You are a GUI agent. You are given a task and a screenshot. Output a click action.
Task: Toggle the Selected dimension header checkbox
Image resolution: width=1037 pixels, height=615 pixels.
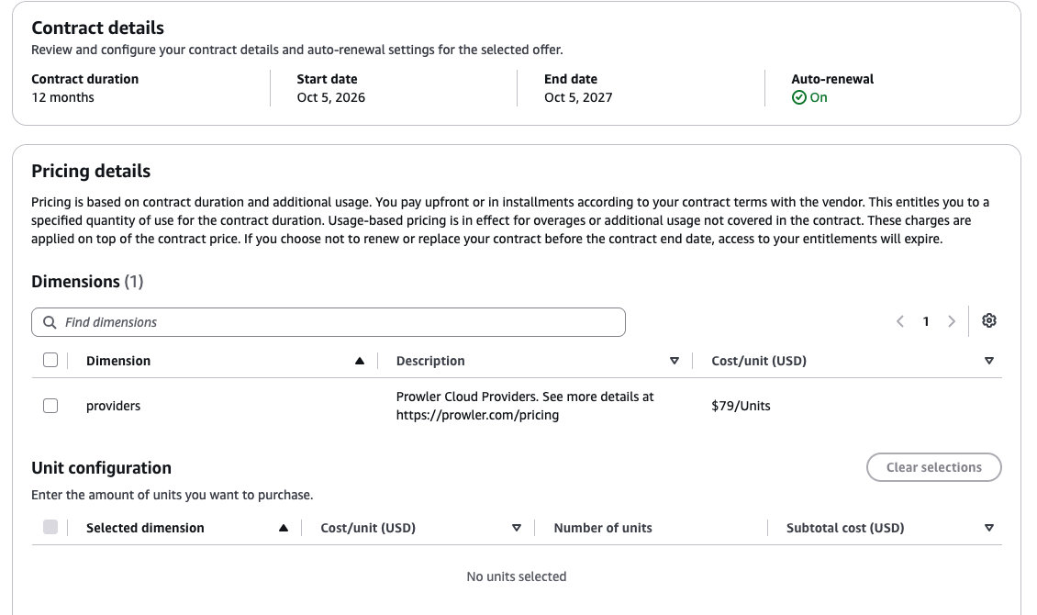coord(50,527)
